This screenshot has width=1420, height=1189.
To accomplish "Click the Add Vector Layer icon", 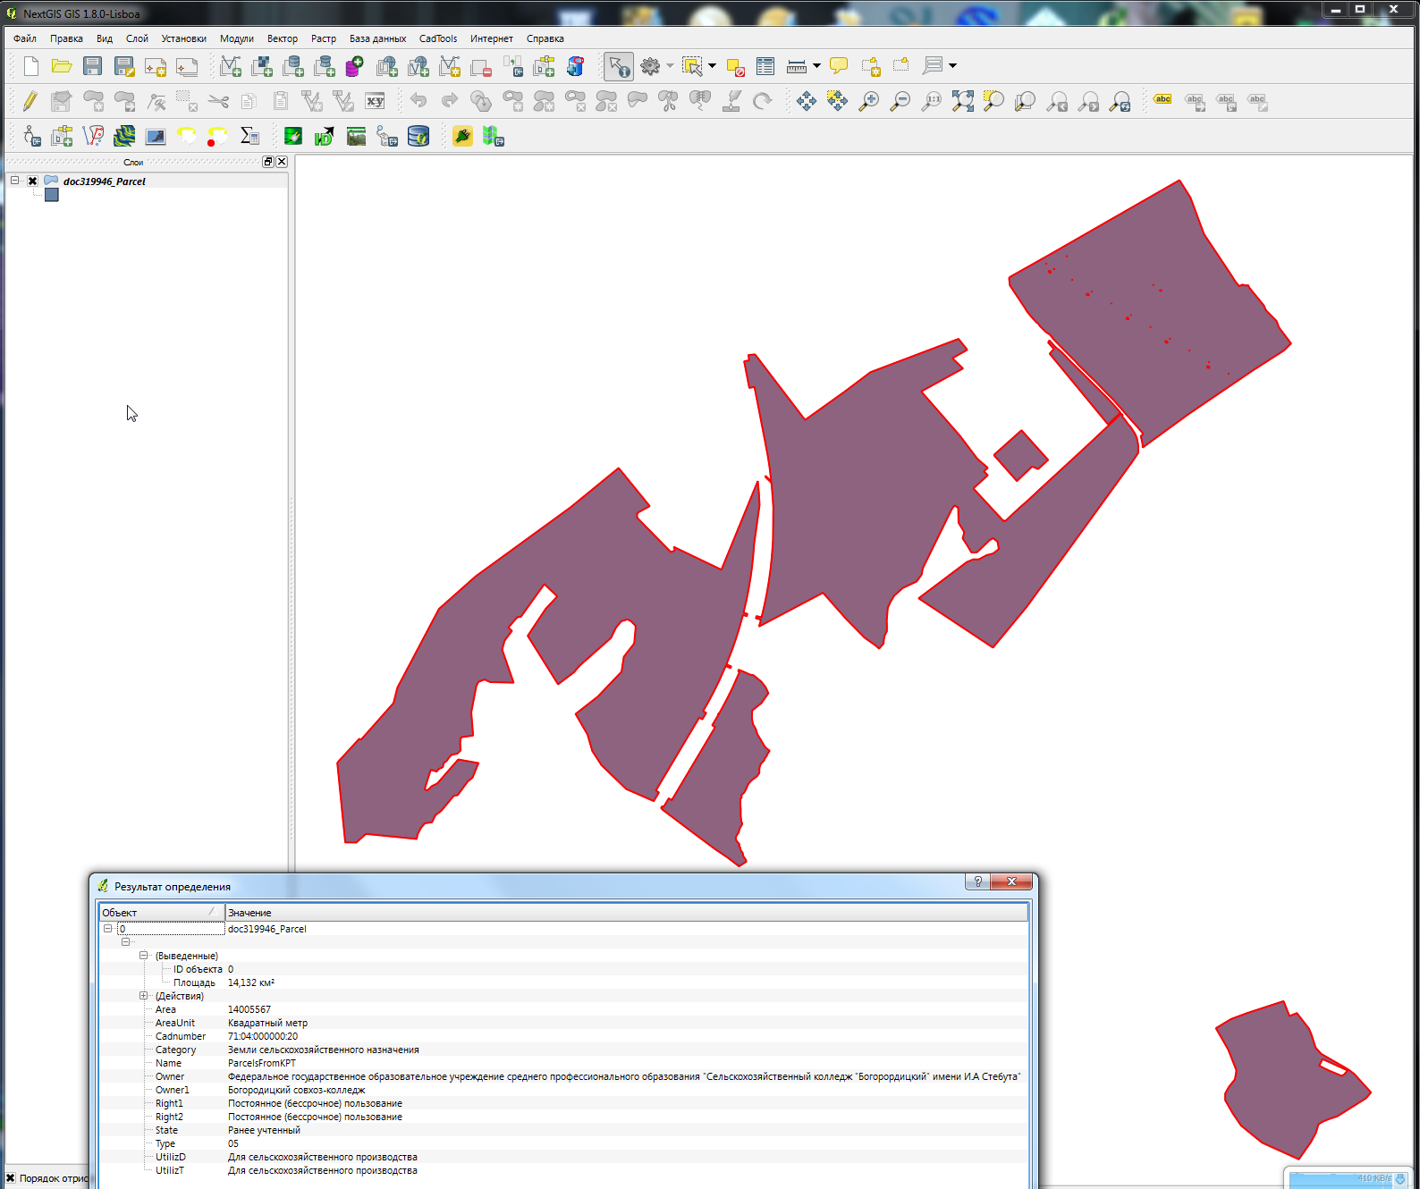I will [230, 66].
